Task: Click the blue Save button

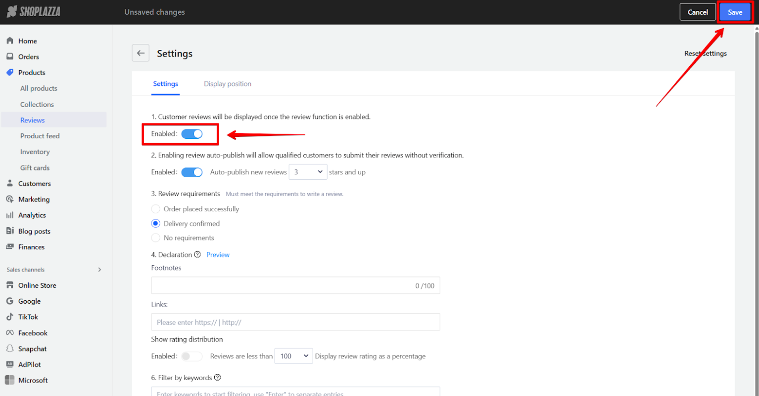Action: (x=735, y=12)
